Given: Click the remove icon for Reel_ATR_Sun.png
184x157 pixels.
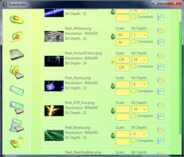Looking at the screenshot, I should [160, 106].
